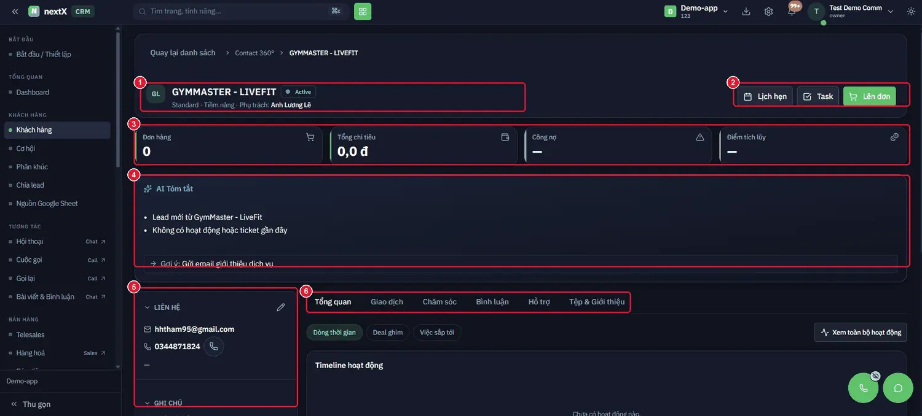The image size is (922, 416).
Task: Open Hội thoại Chat in sidebar
Action: click(x=58, y=242)
